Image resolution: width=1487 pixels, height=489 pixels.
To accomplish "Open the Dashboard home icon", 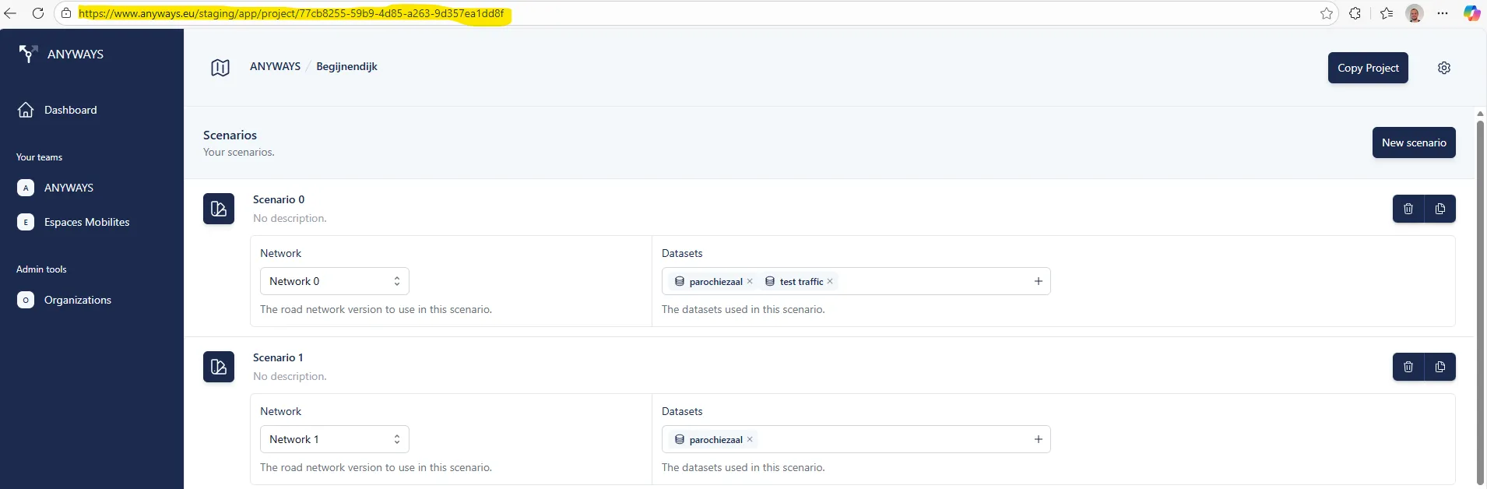I will [26, 110].
